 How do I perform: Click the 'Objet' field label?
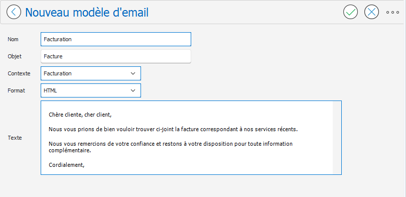click(15, 56)
